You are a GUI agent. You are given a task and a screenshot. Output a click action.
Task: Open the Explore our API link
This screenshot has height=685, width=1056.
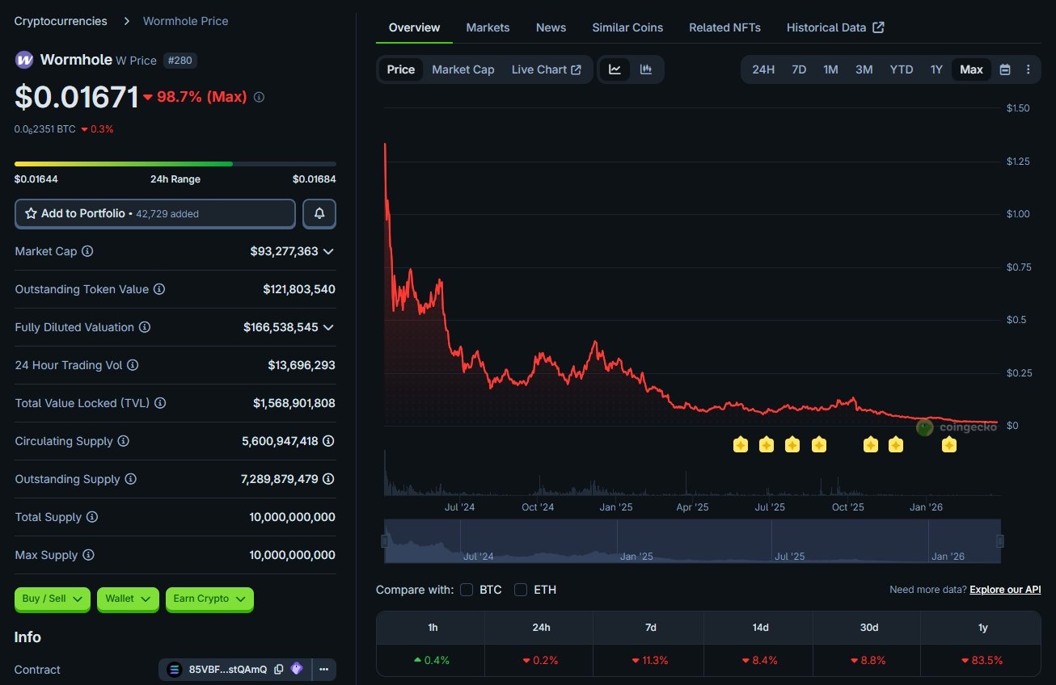coord(1005,590)
